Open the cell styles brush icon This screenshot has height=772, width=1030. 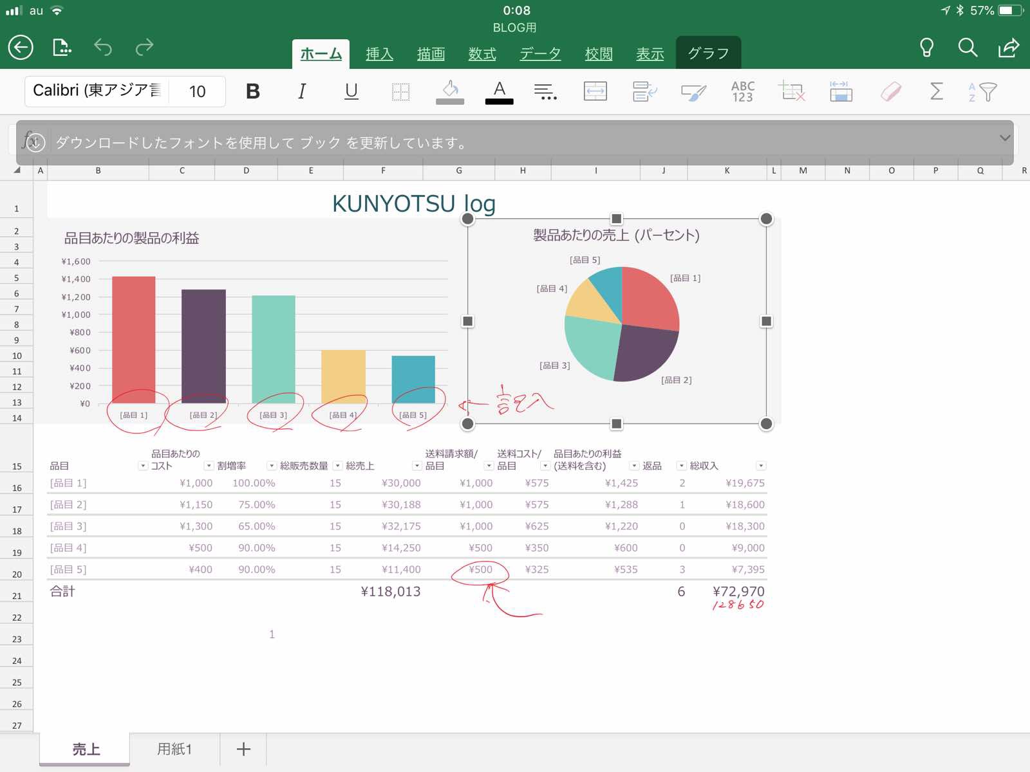tap(694, 92)
